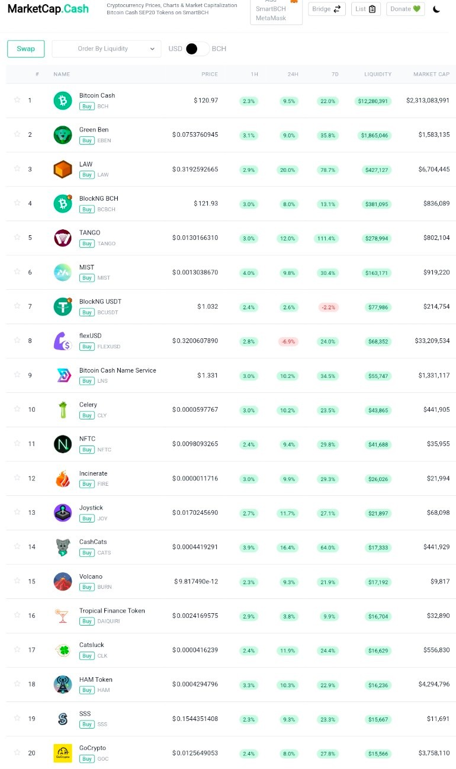
Task: Favorite HAM Token using its star
Action: point(17,684)
